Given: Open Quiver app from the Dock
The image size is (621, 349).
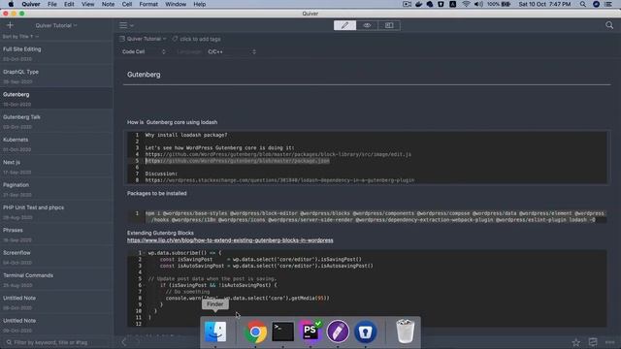Looking at the screenshot, I should [x=338, y=332].
